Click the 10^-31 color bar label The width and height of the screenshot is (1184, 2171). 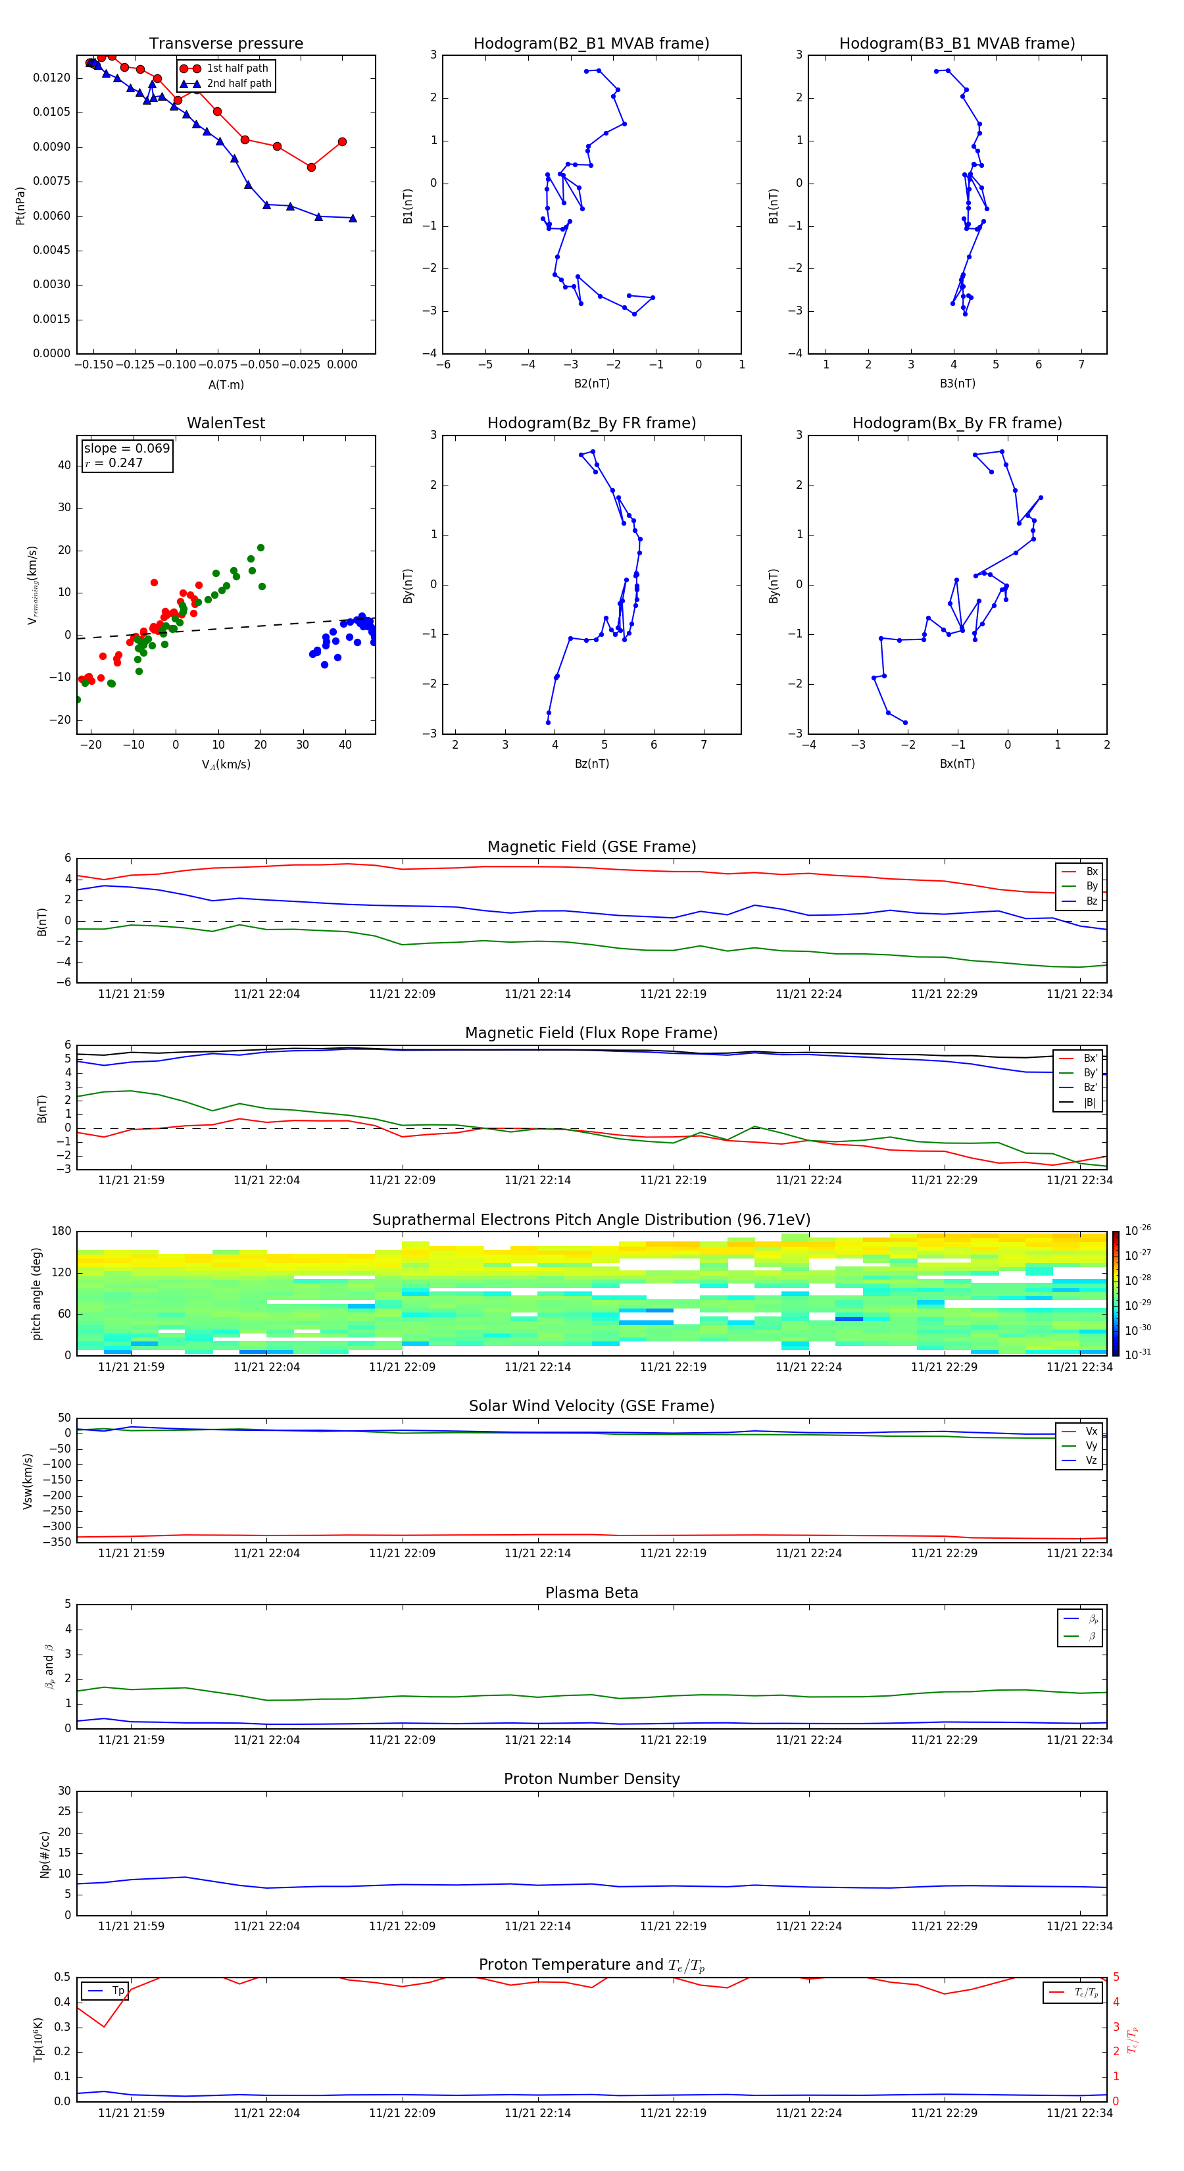pyautogui.click(x=1138, y=1355)
